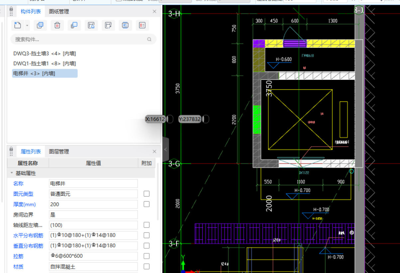
Task: Open the 图层管理 tab
Action: coord(59,152)
